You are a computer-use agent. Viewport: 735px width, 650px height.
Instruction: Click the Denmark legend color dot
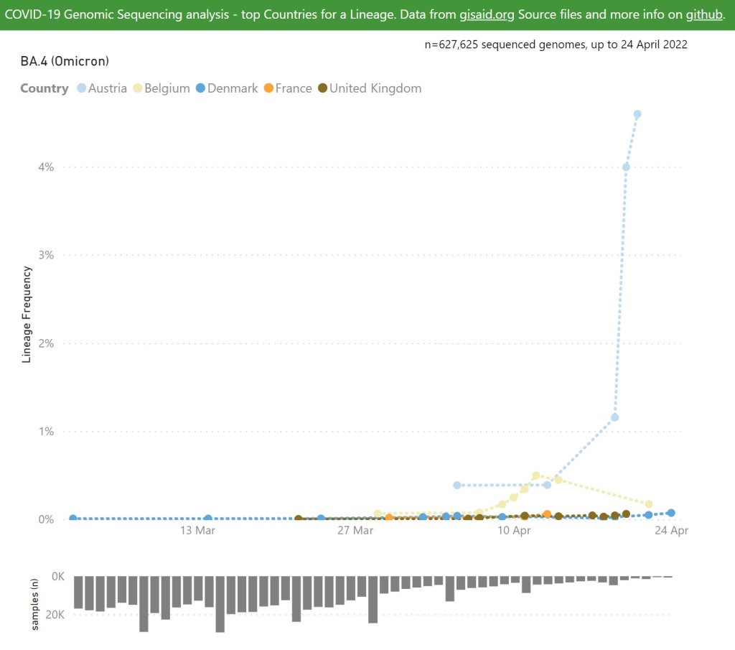pyautogui.click(x=200, y=88)
